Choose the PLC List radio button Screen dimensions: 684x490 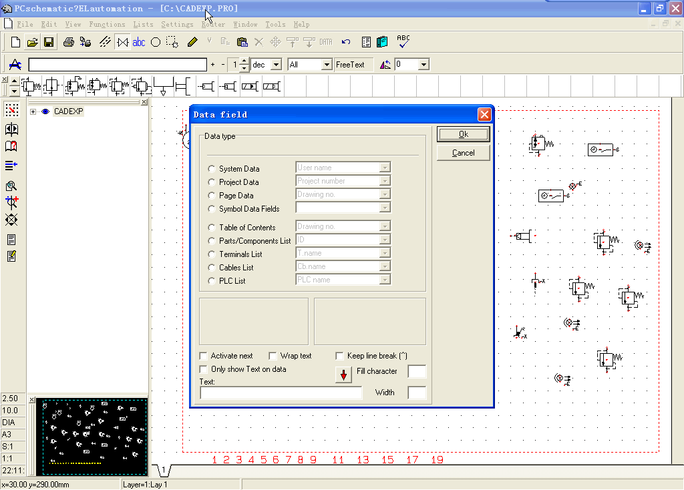click(212, 281)
